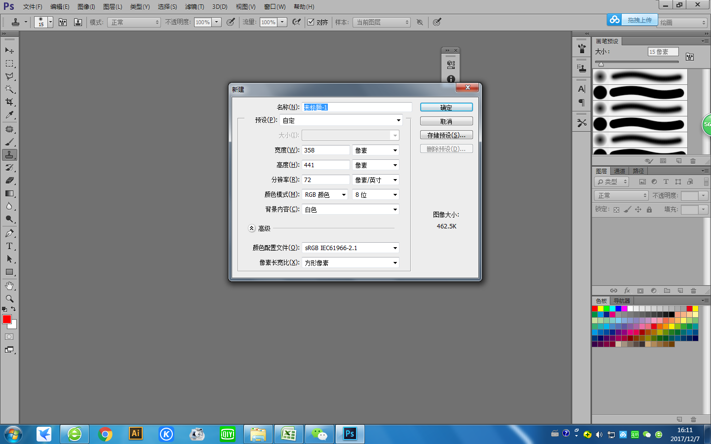This screenshot has width=711, height=444.
Task: Open WeChat from the taskbar
Action: coord(319,434)
